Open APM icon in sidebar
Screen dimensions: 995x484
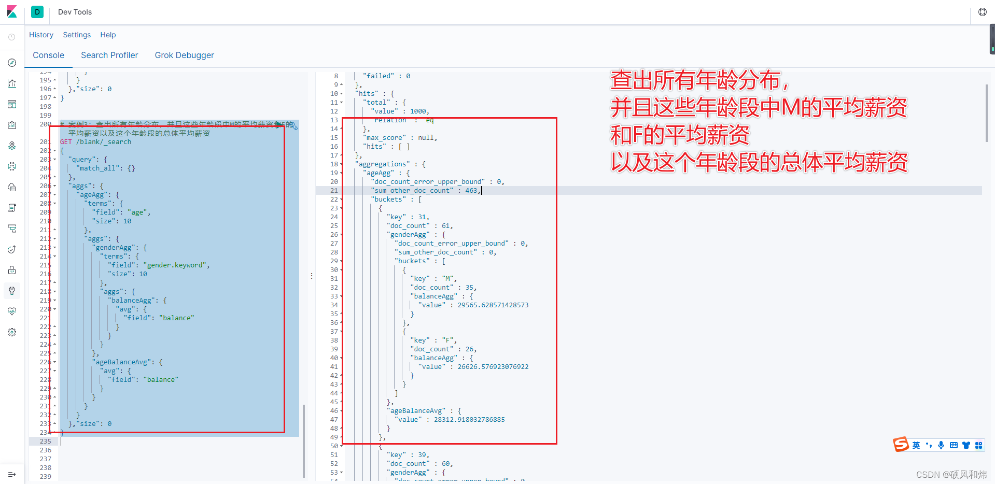coord(12,229)
